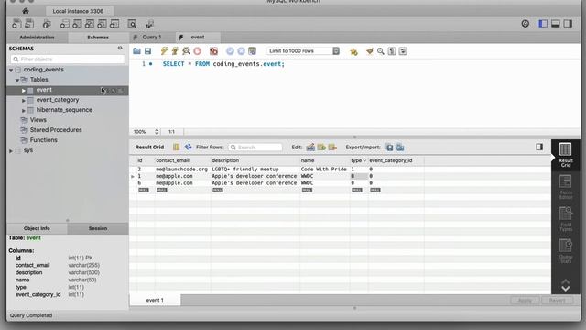The image size is (586, 330).
Task: Expand the hibernate_sequence table
Action: pyautogui.click(x=24, y=110)
